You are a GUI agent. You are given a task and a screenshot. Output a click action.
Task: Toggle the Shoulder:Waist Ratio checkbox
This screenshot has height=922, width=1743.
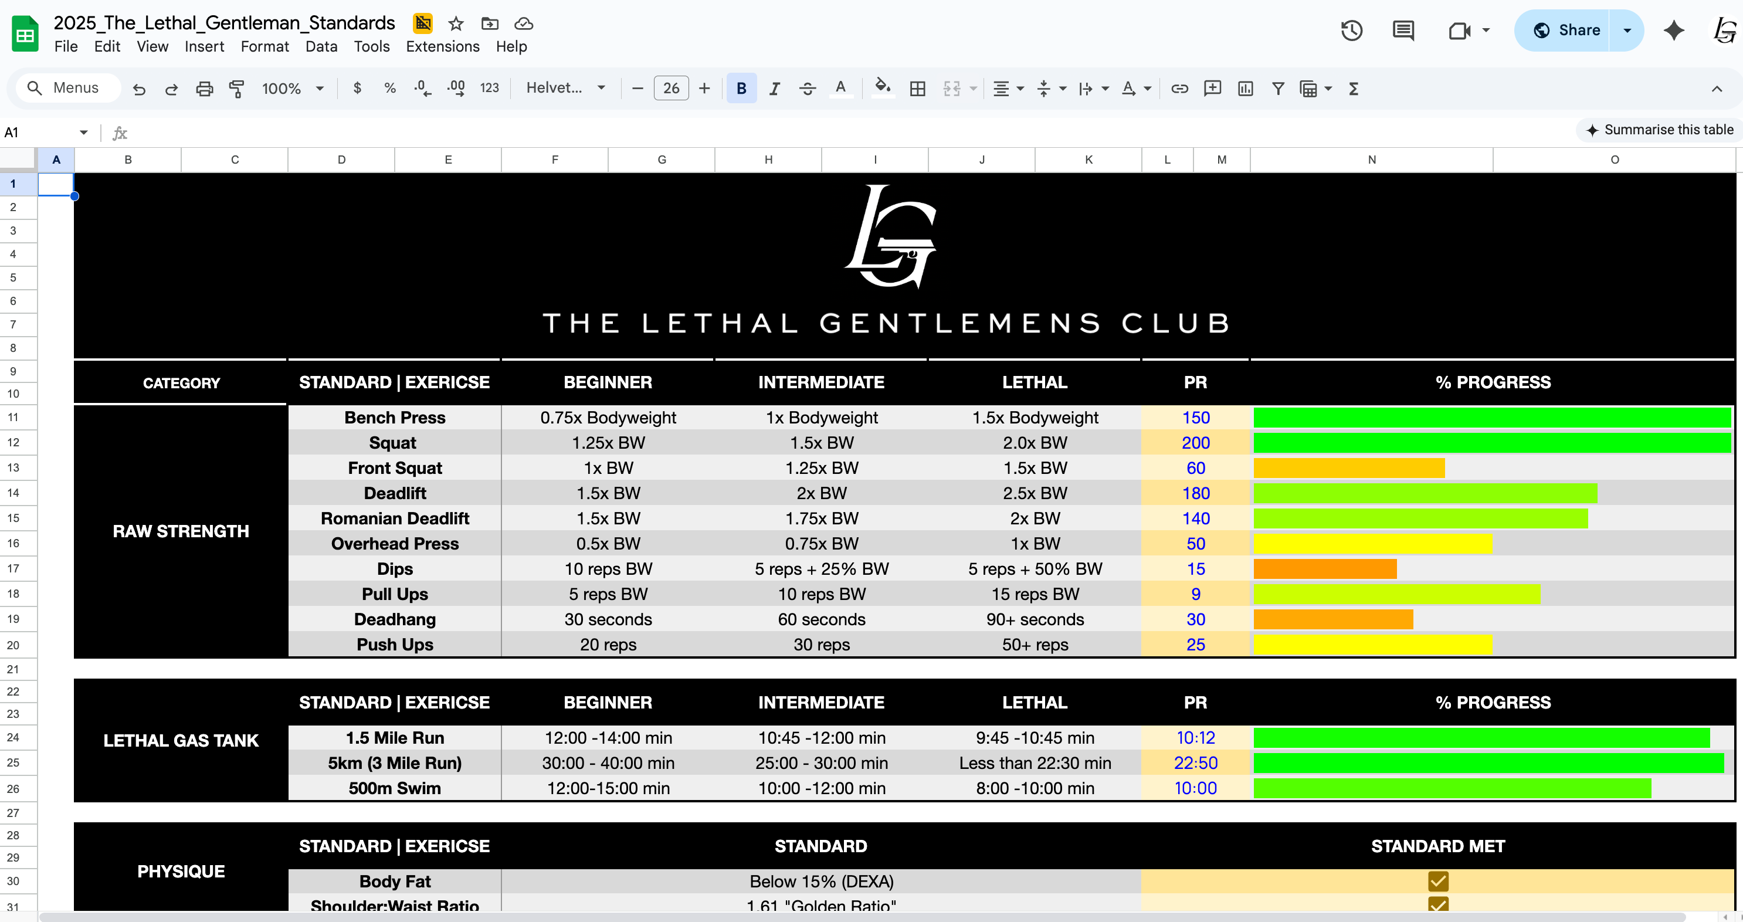(x=1438, y=904)
